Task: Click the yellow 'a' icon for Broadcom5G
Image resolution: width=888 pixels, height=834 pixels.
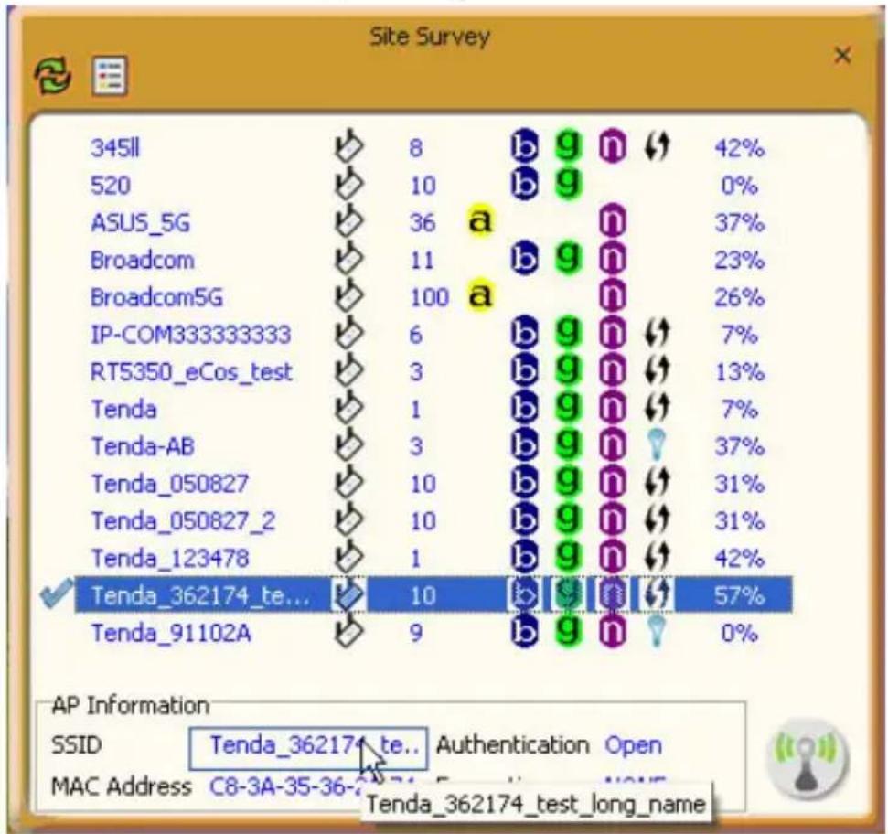Action: (x=480, y=295)
